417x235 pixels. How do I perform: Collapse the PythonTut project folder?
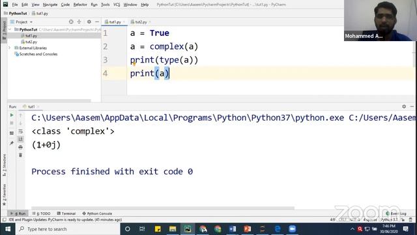point(10,29)
